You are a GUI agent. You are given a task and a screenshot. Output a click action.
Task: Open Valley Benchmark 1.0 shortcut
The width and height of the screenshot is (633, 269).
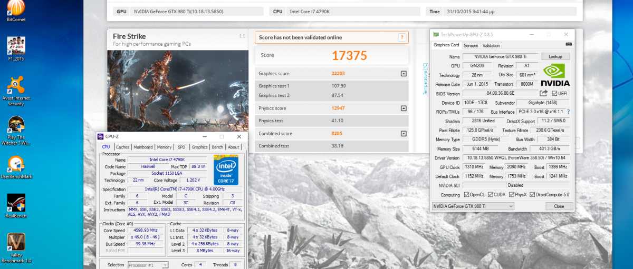[x=16, y=248]
